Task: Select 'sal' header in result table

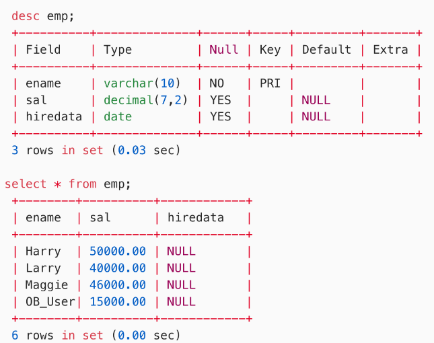Action: coord(100,218)
